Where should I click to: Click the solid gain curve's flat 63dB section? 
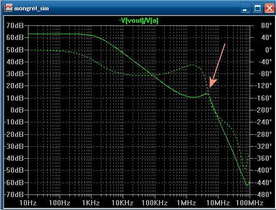[54, 34]
